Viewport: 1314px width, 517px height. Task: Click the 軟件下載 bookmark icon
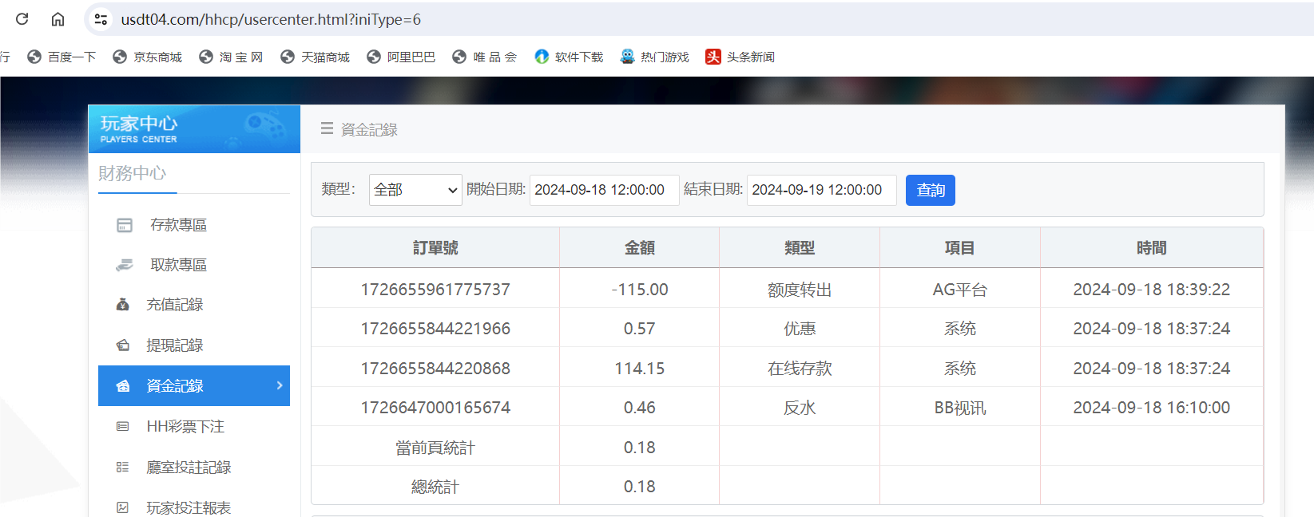542,57
